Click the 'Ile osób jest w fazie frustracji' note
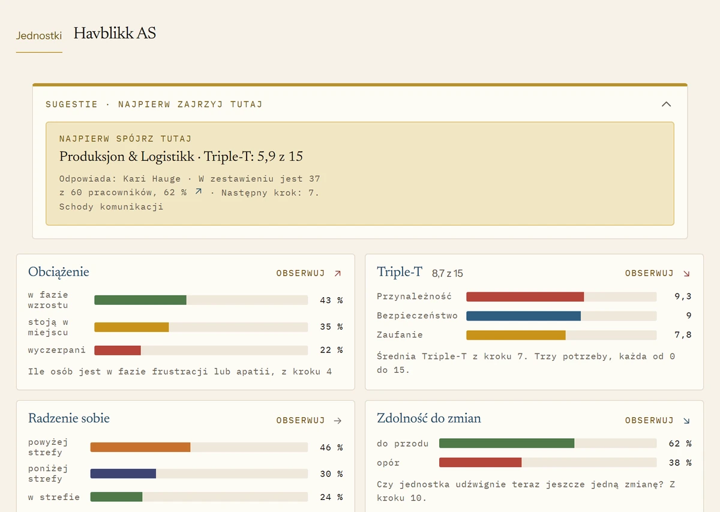This screenshot has width=720, height=512. pos(180,372)
